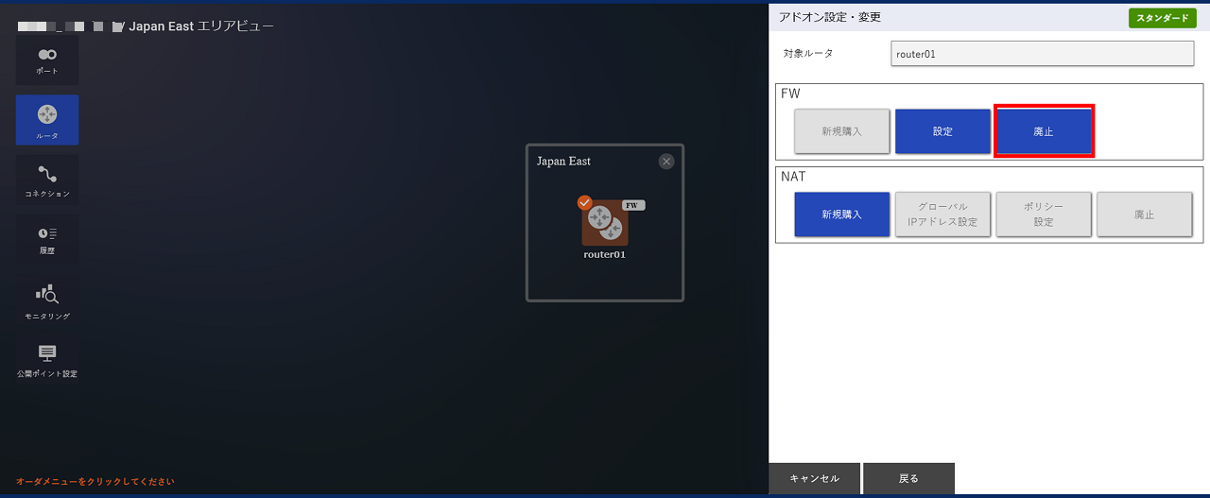Screen dimensions: 1210x498
Task: Click the FW section heading
Action: [790, 94]
